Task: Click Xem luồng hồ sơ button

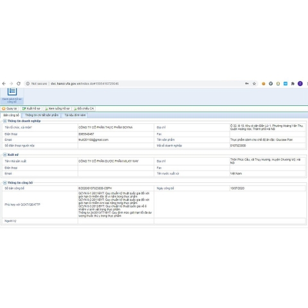Action: point(57,108)
